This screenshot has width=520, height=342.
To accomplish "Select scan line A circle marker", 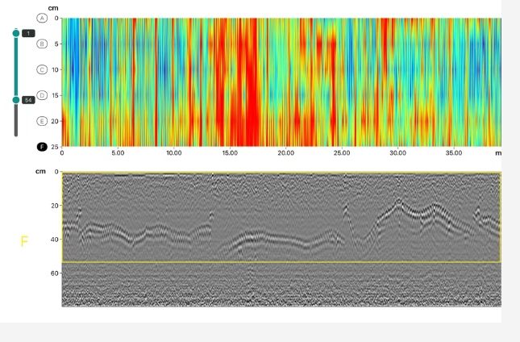I will (x=43, y=17).
